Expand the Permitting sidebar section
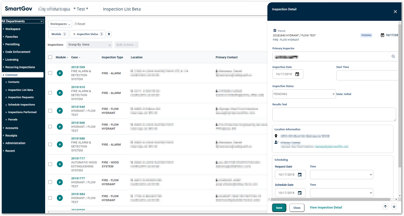Screen dimensions: 404x216 (x=12, y=44)
